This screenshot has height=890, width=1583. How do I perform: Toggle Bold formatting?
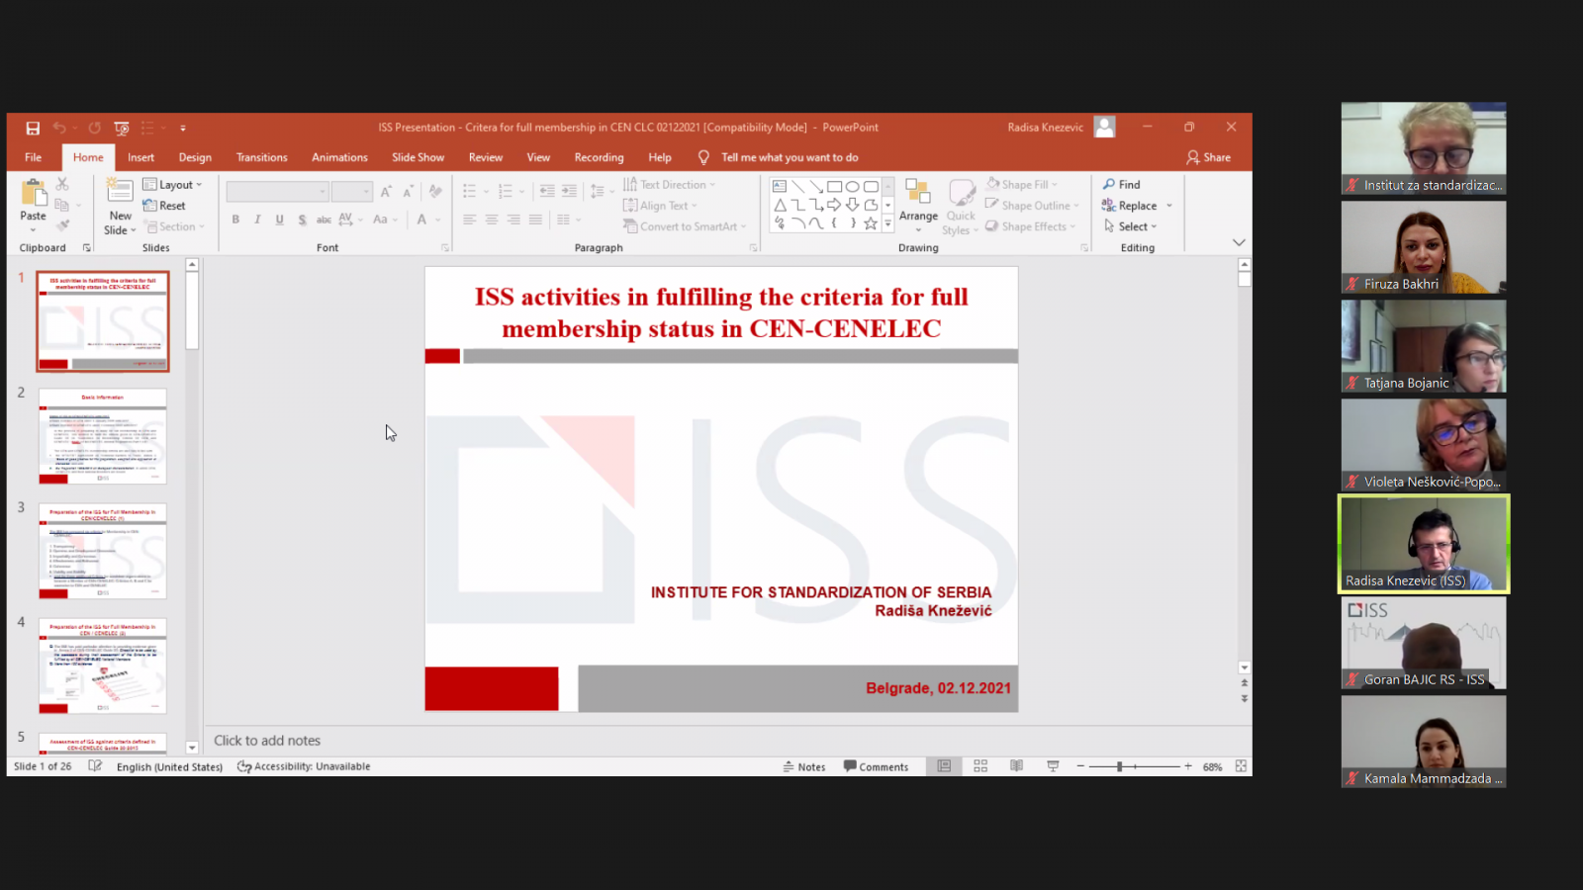point(235,220)
